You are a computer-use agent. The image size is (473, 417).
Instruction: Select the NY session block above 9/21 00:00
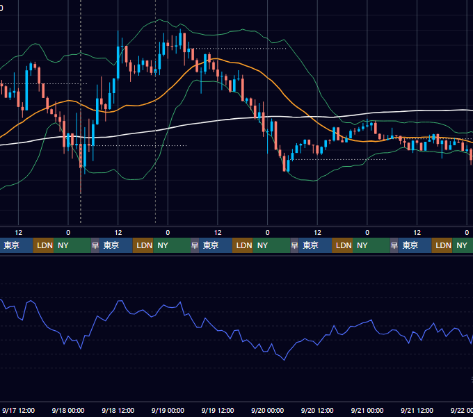click(x=371, y=245)
